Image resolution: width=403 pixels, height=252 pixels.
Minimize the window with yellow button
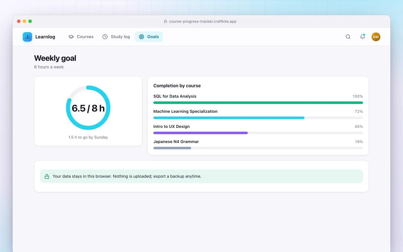pos(25,21)
